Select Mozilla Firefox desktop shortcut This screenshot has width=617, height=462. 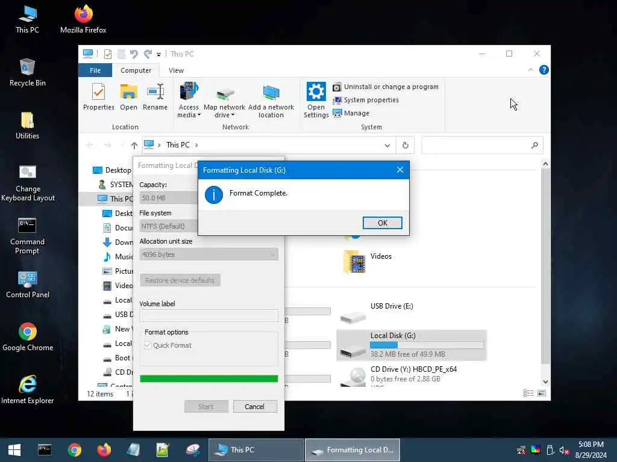pos(83,19)
